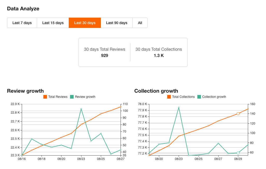Click the highlighted Total Collections point near 08/29
266x169 pixels.
[238, 113]
